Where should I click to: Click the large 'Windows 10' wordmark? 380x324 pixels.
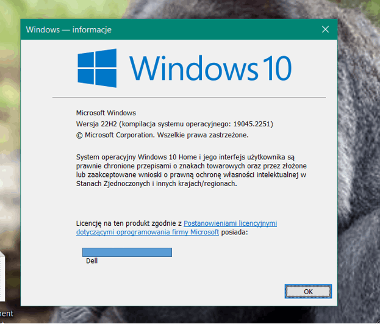(x=210, y=68)
